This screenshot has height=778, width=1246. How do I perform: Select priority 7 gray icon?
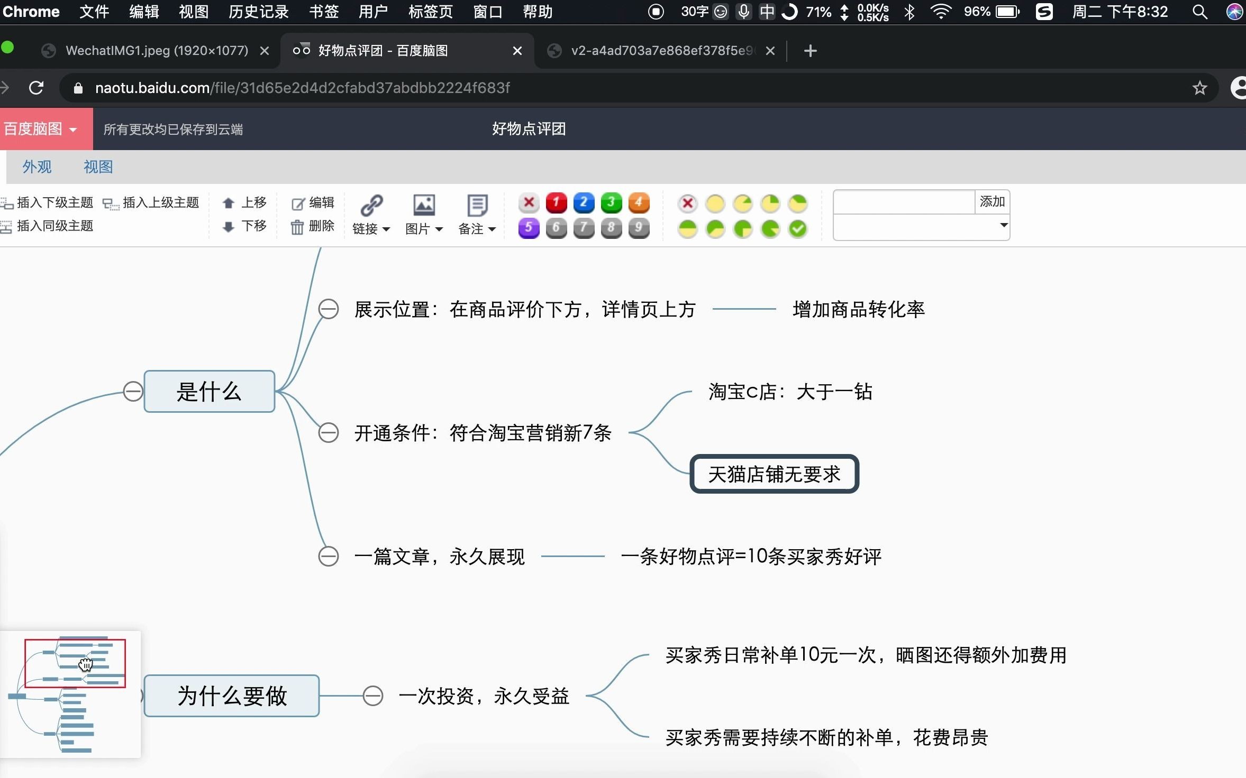[584, 228]
